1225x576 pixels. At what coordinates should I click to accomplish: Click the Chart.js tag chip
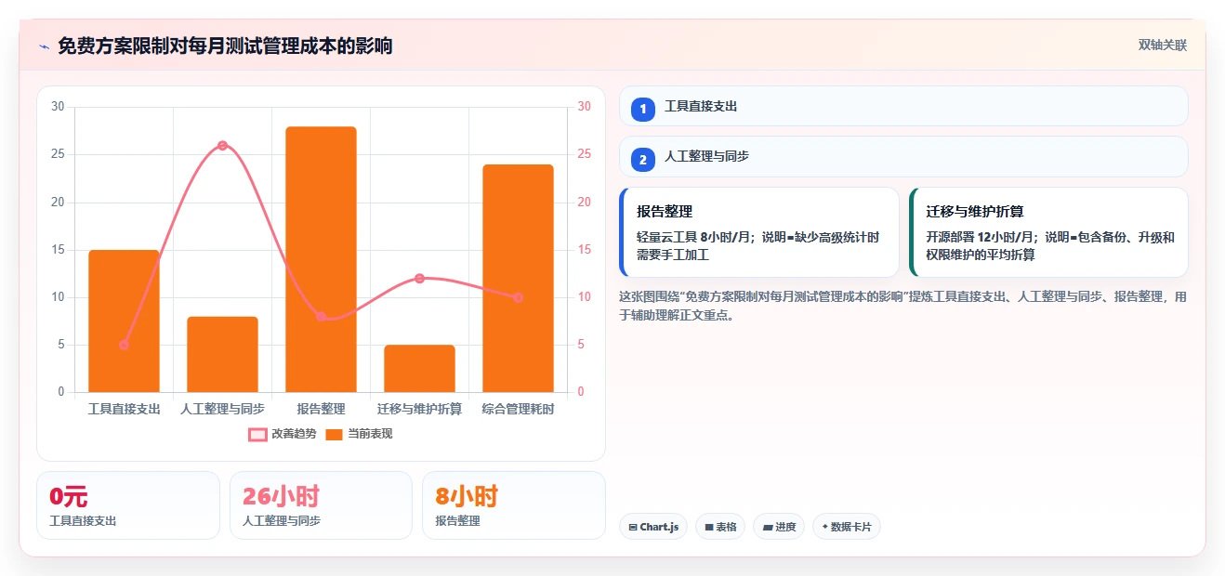(653, 527)
